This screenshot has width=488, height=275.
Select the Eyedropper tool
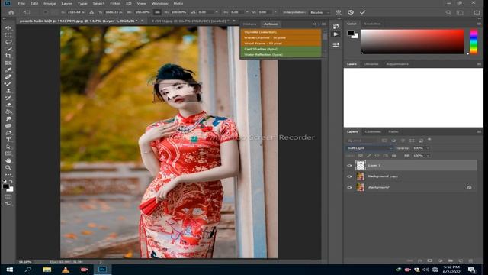[x=8, y=70]
